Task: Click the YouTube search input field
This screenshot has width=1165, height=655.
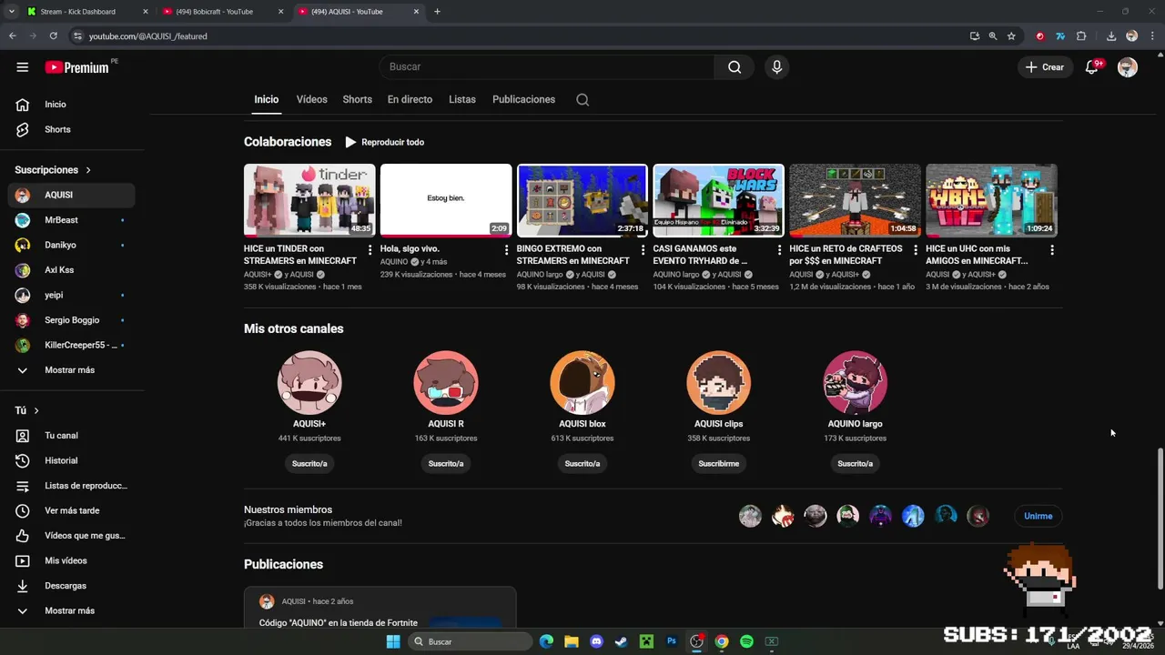Action: click(546, 66)
